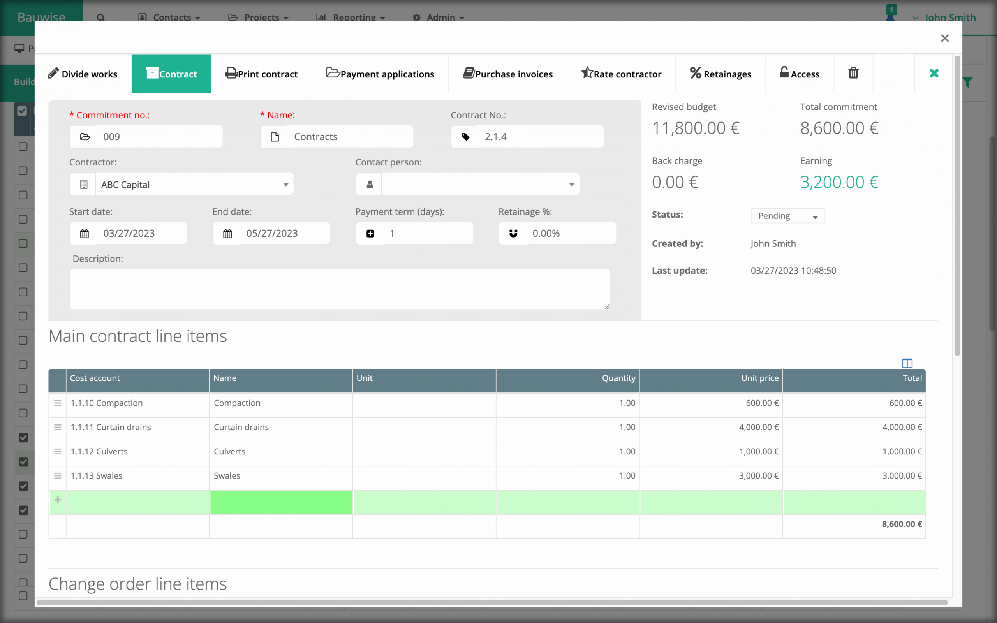Click the delete trash icon
This screenshot has height=623, width=997.
pos(853,73)
